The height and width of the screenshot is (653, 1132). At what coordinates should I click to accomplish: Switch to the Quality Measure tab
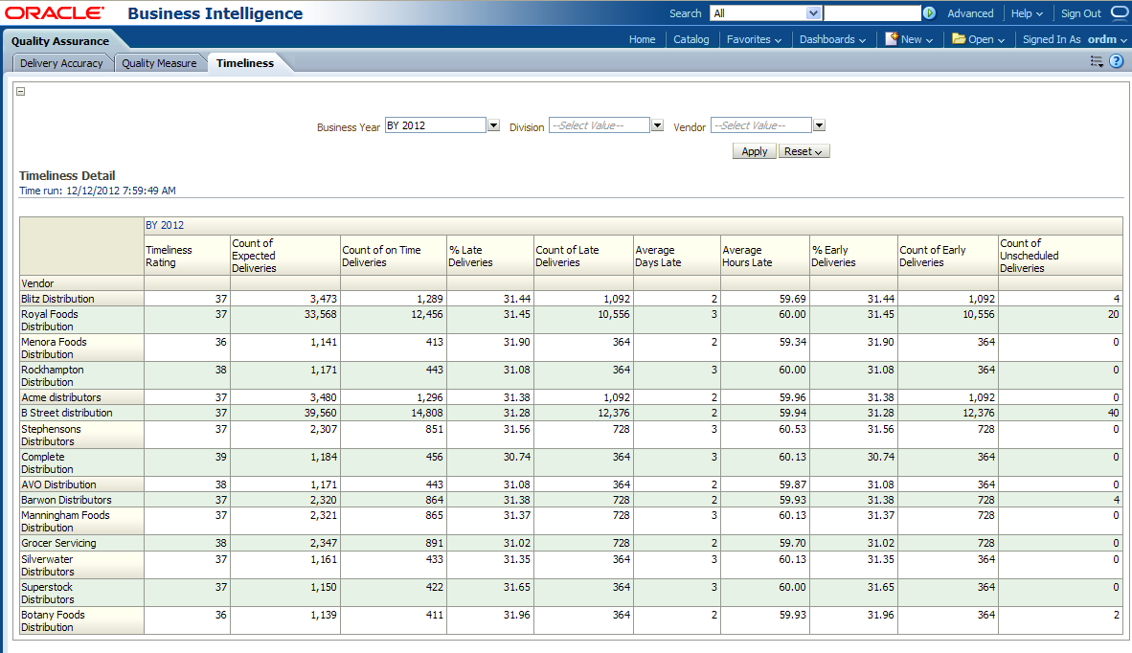pyautogui.click(x=159, y=63)
